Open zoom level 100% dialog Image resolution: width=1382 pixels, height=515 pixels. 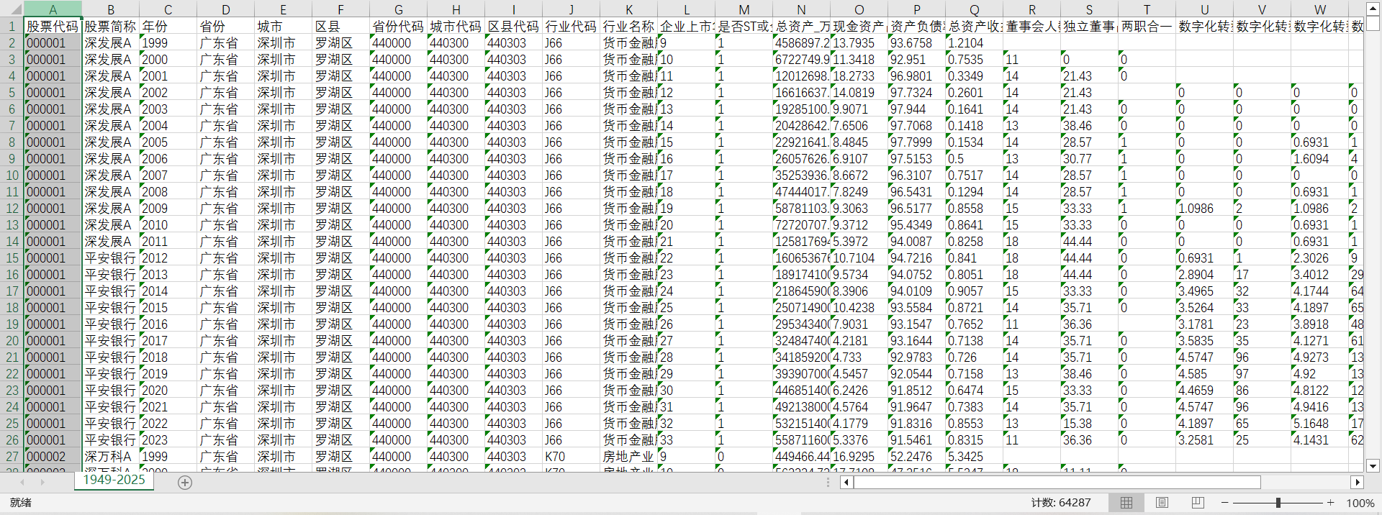point(1360,503)
